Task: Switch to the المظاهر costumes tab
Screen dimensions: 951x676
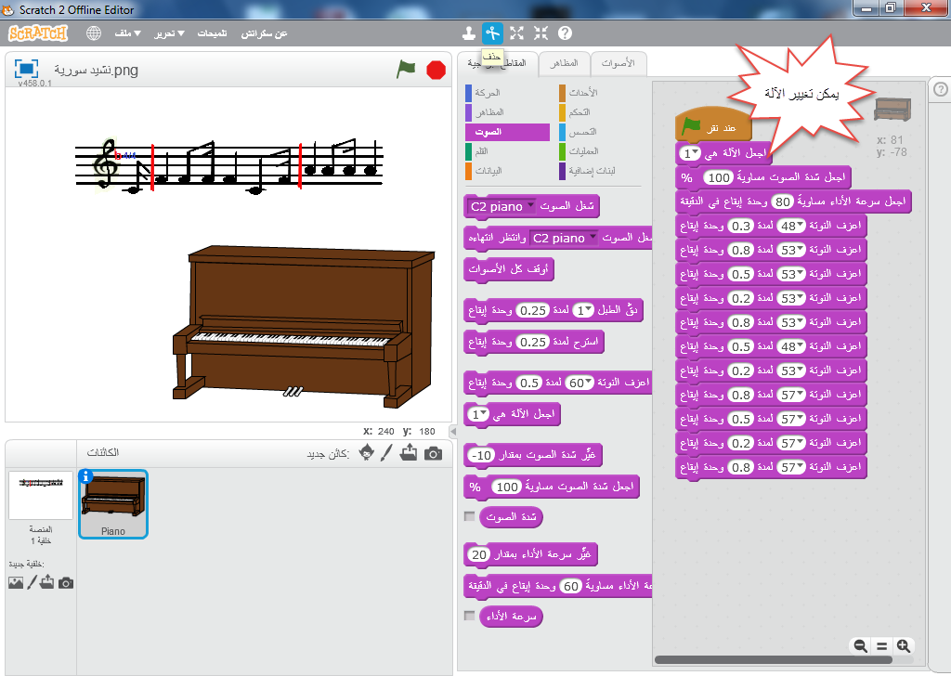Action: point(564,63)
